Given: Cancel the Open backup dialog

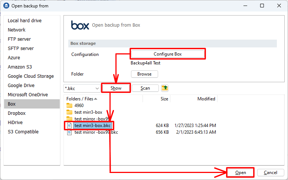Looking at the screenshot, I should point(270,173).
